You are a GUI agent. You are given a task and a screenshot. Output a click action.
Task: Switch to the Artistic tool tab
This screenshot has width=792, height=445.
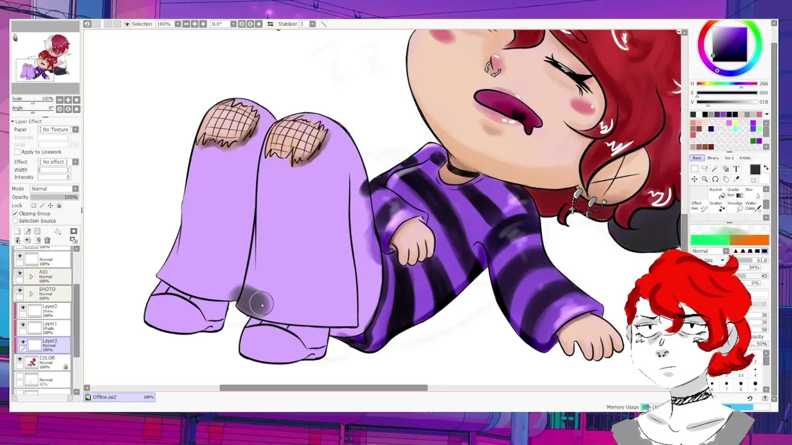tap(745, 158)
